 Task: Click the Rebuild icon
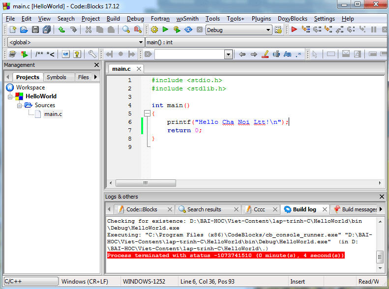188,30
